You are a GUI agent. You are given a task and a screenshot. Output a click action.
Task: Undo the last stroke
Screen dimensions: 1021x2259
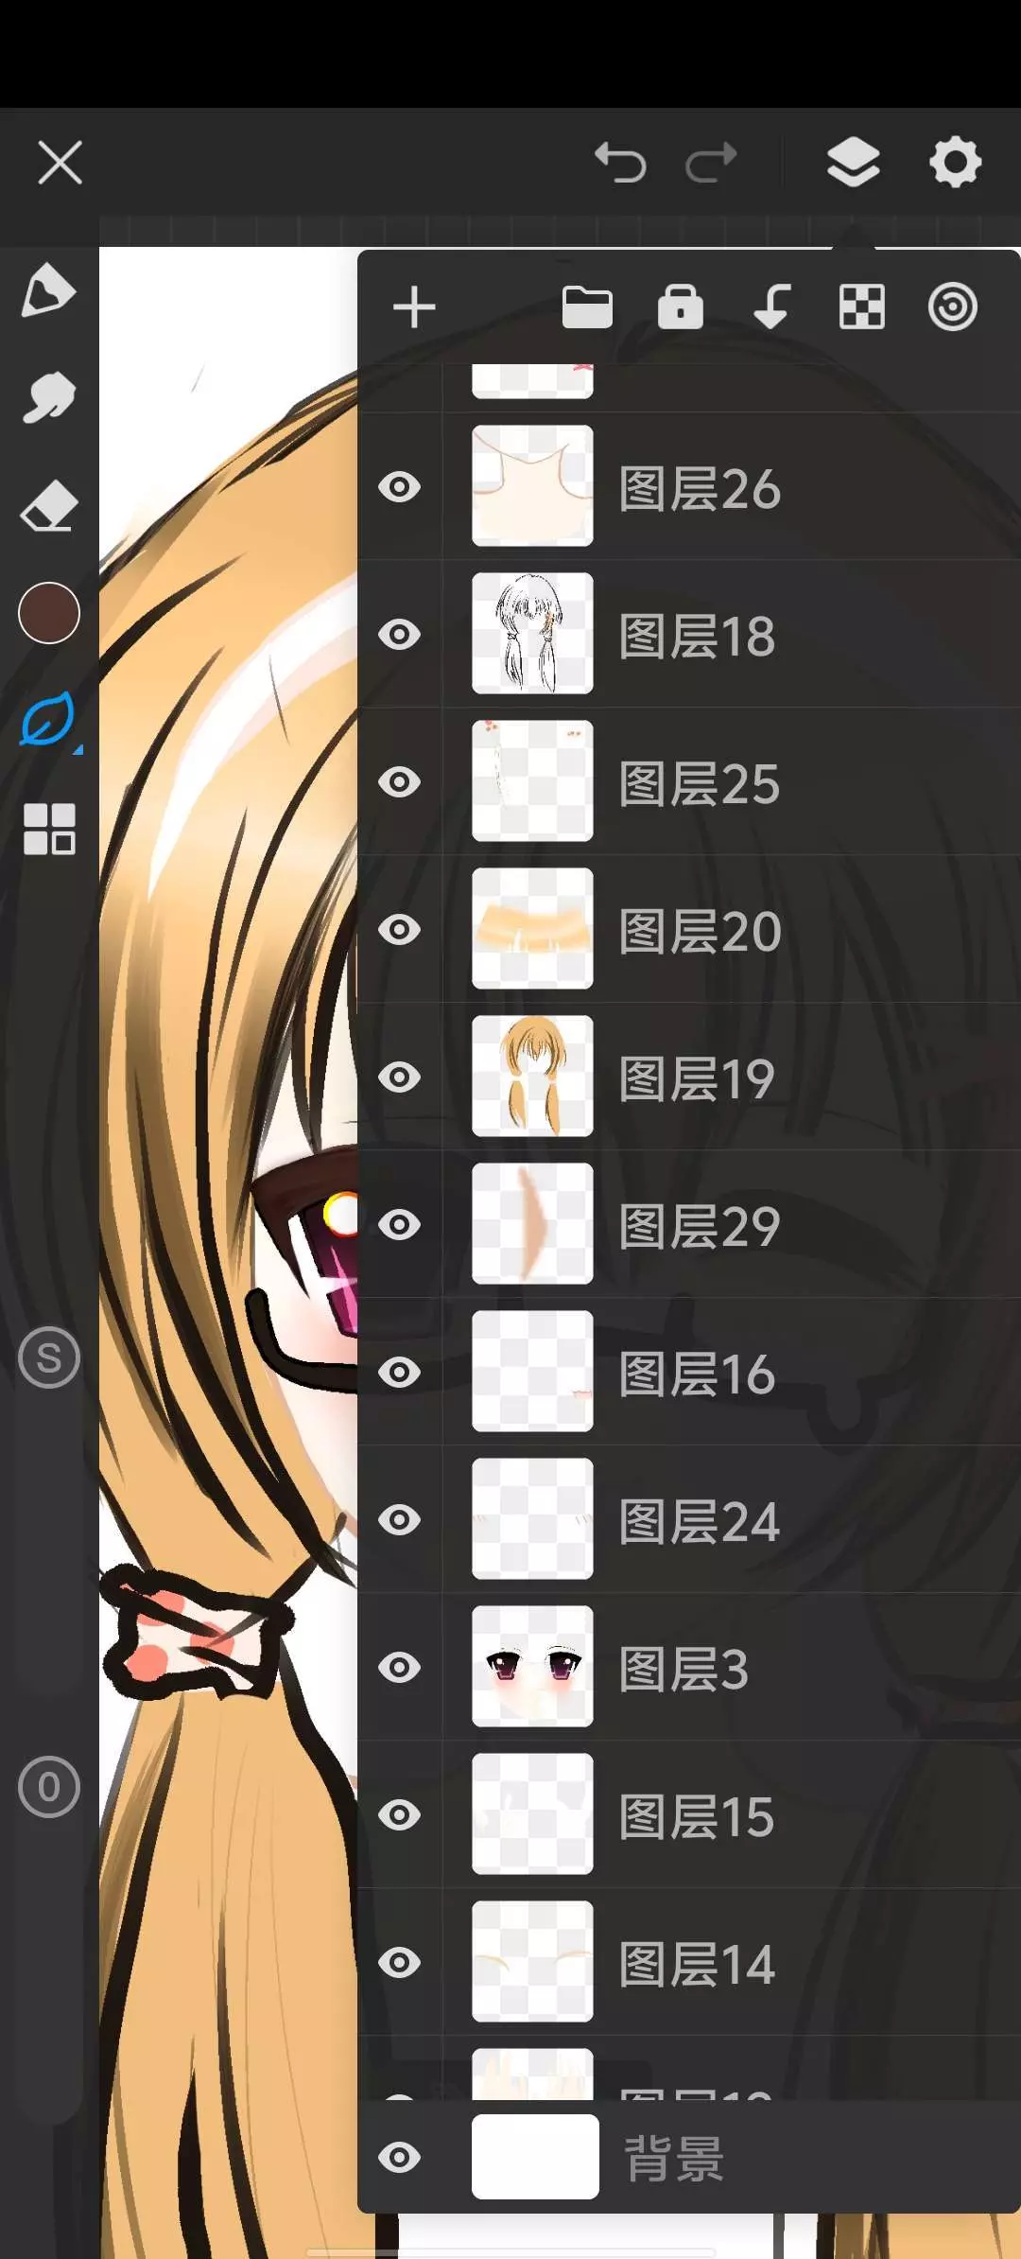620,163
